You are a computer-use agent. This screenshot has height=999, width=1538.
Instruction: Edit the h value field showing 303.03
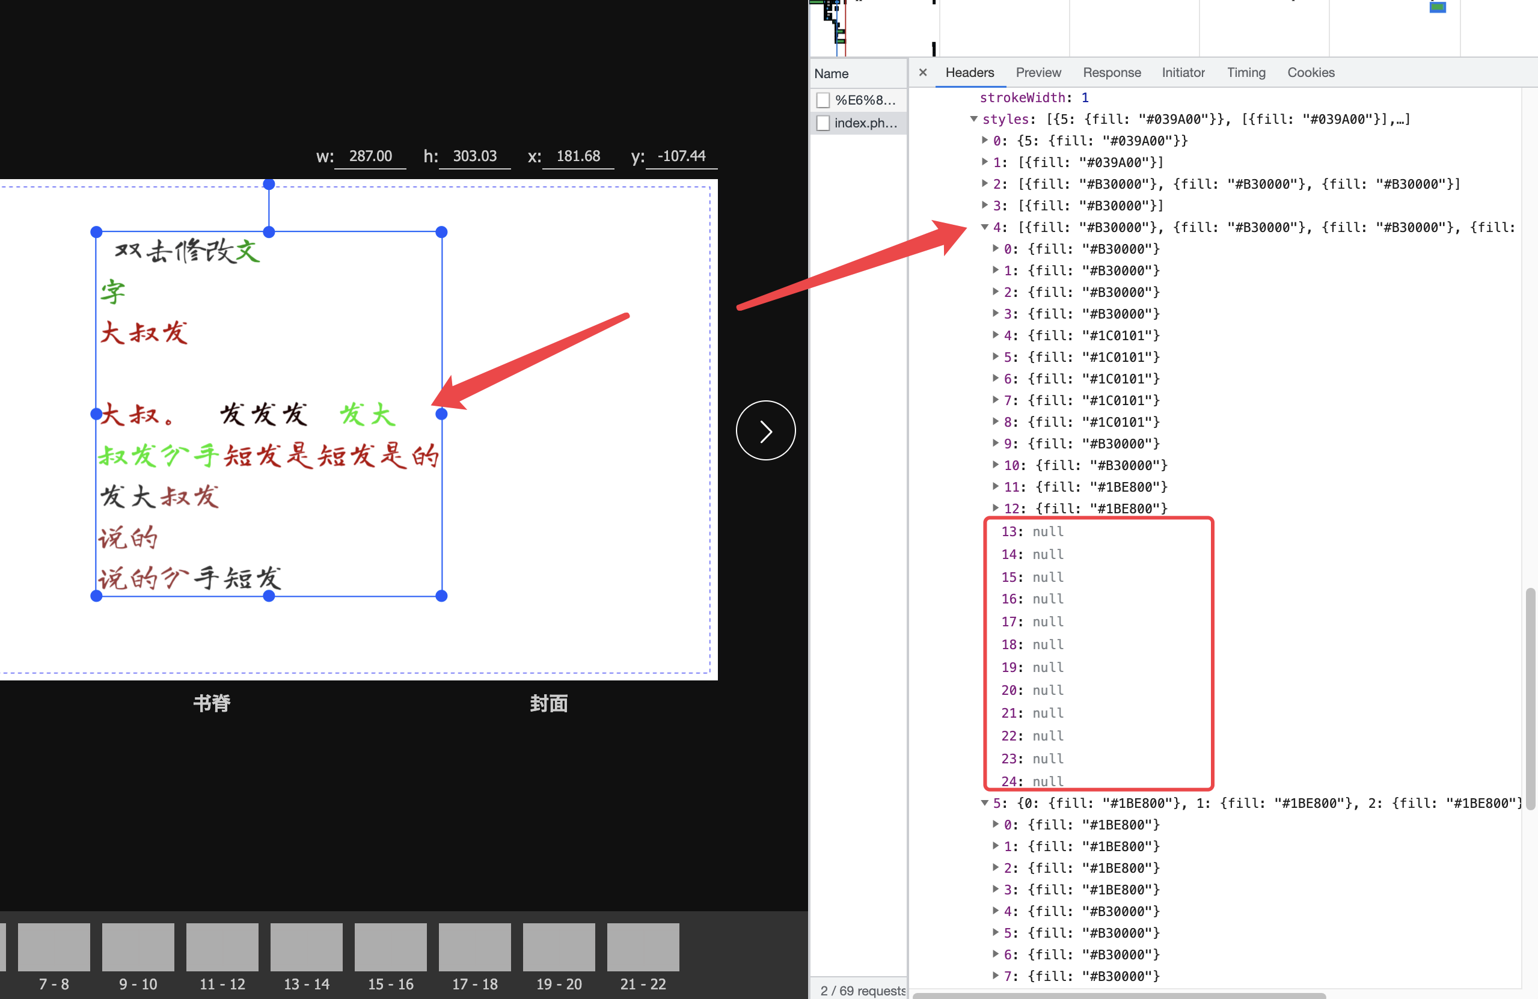[474, 156]
